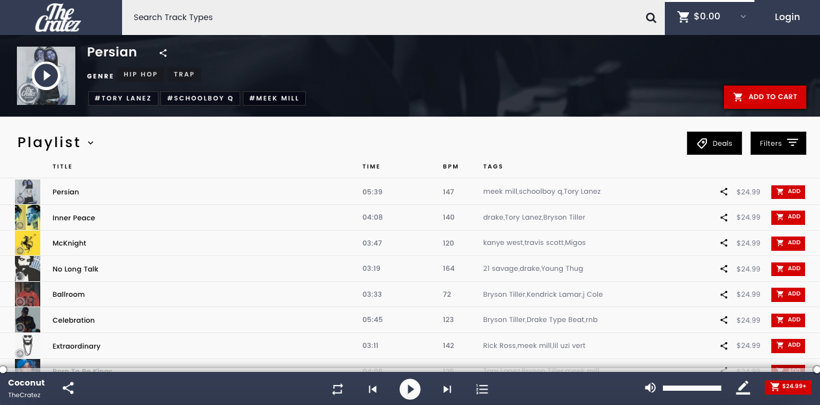820x405 pixels.
Task: Click the Extraordinary row thumbnail
Action: (x=27, y=346)
